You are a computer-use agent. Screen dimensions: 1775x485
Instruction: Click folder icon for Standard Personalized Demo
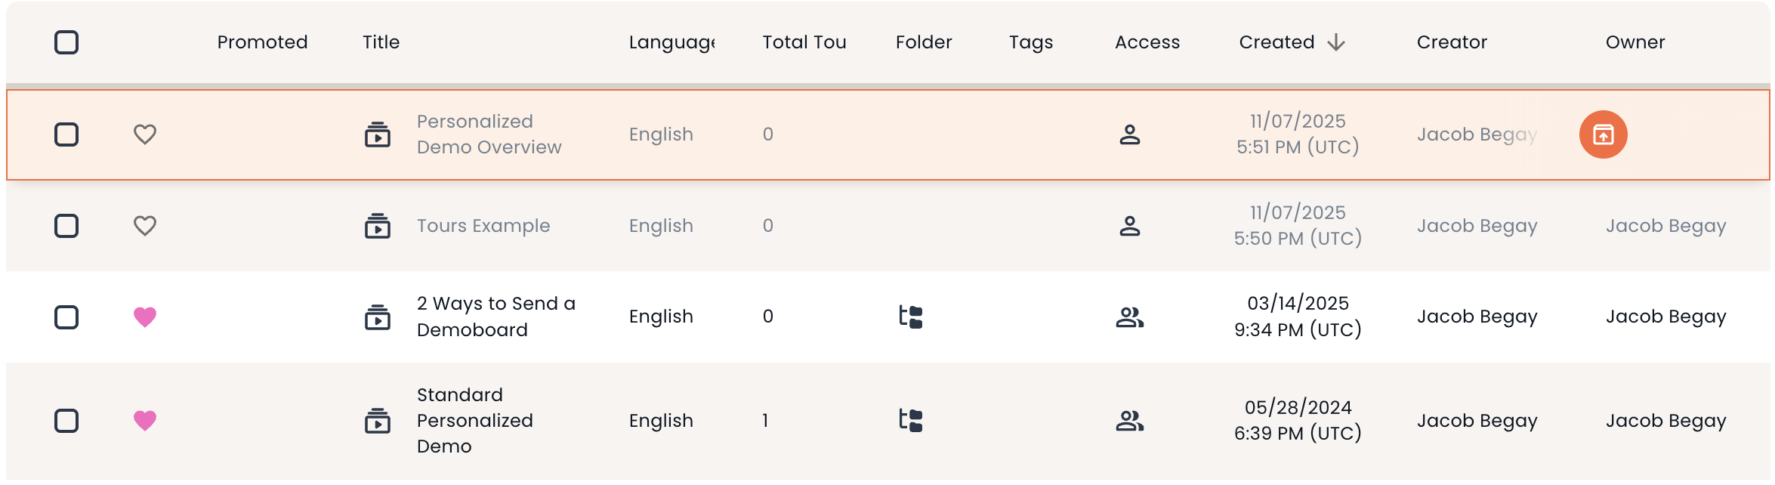pyautogui.click(x=911, y=421)
